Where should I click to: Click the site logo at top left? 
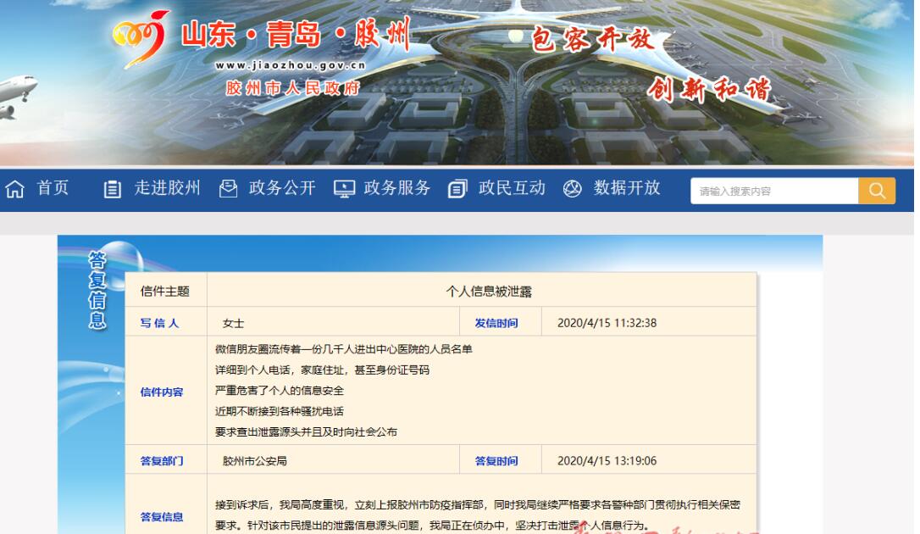[141, 39]
